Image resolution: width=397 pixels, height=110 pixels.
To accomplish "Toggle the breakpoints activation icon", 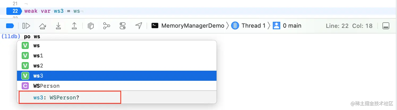I will tap(10, 26).
